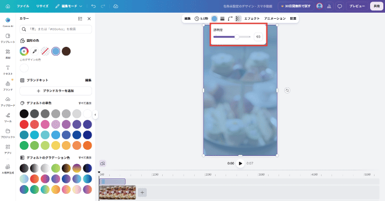Undo the last action
Screen dimensions: 385x201
(94, 6)
